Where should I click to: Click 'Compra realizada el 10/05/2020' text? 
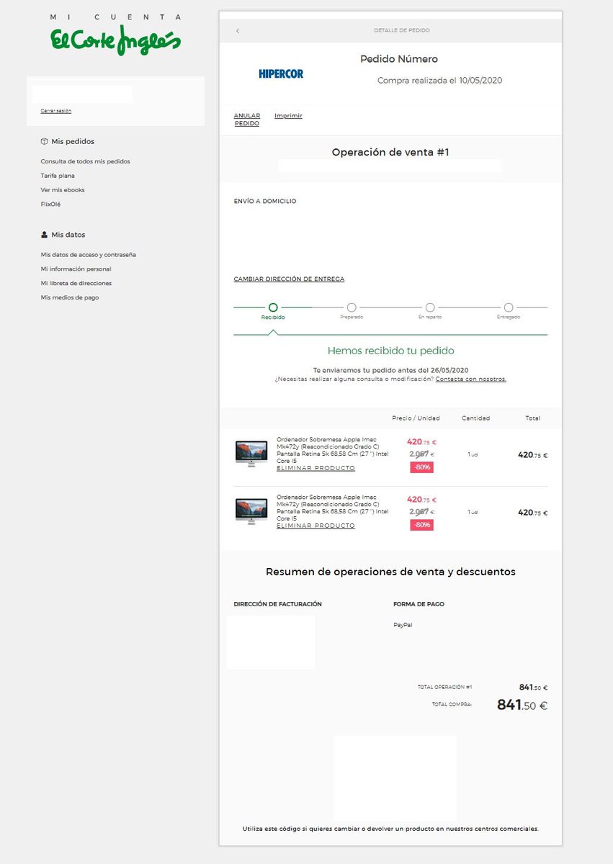(x=439, y=81)
